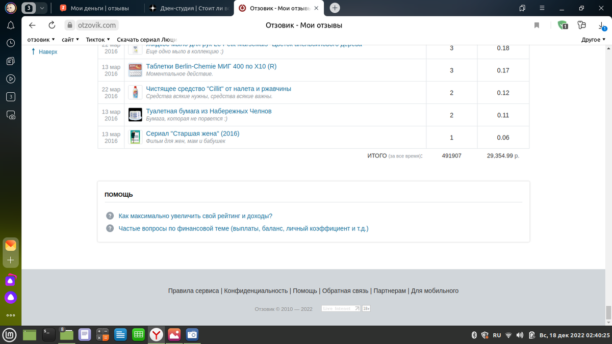Reload the page
This screenshot has width=612, height=344.
click(52, 25)
